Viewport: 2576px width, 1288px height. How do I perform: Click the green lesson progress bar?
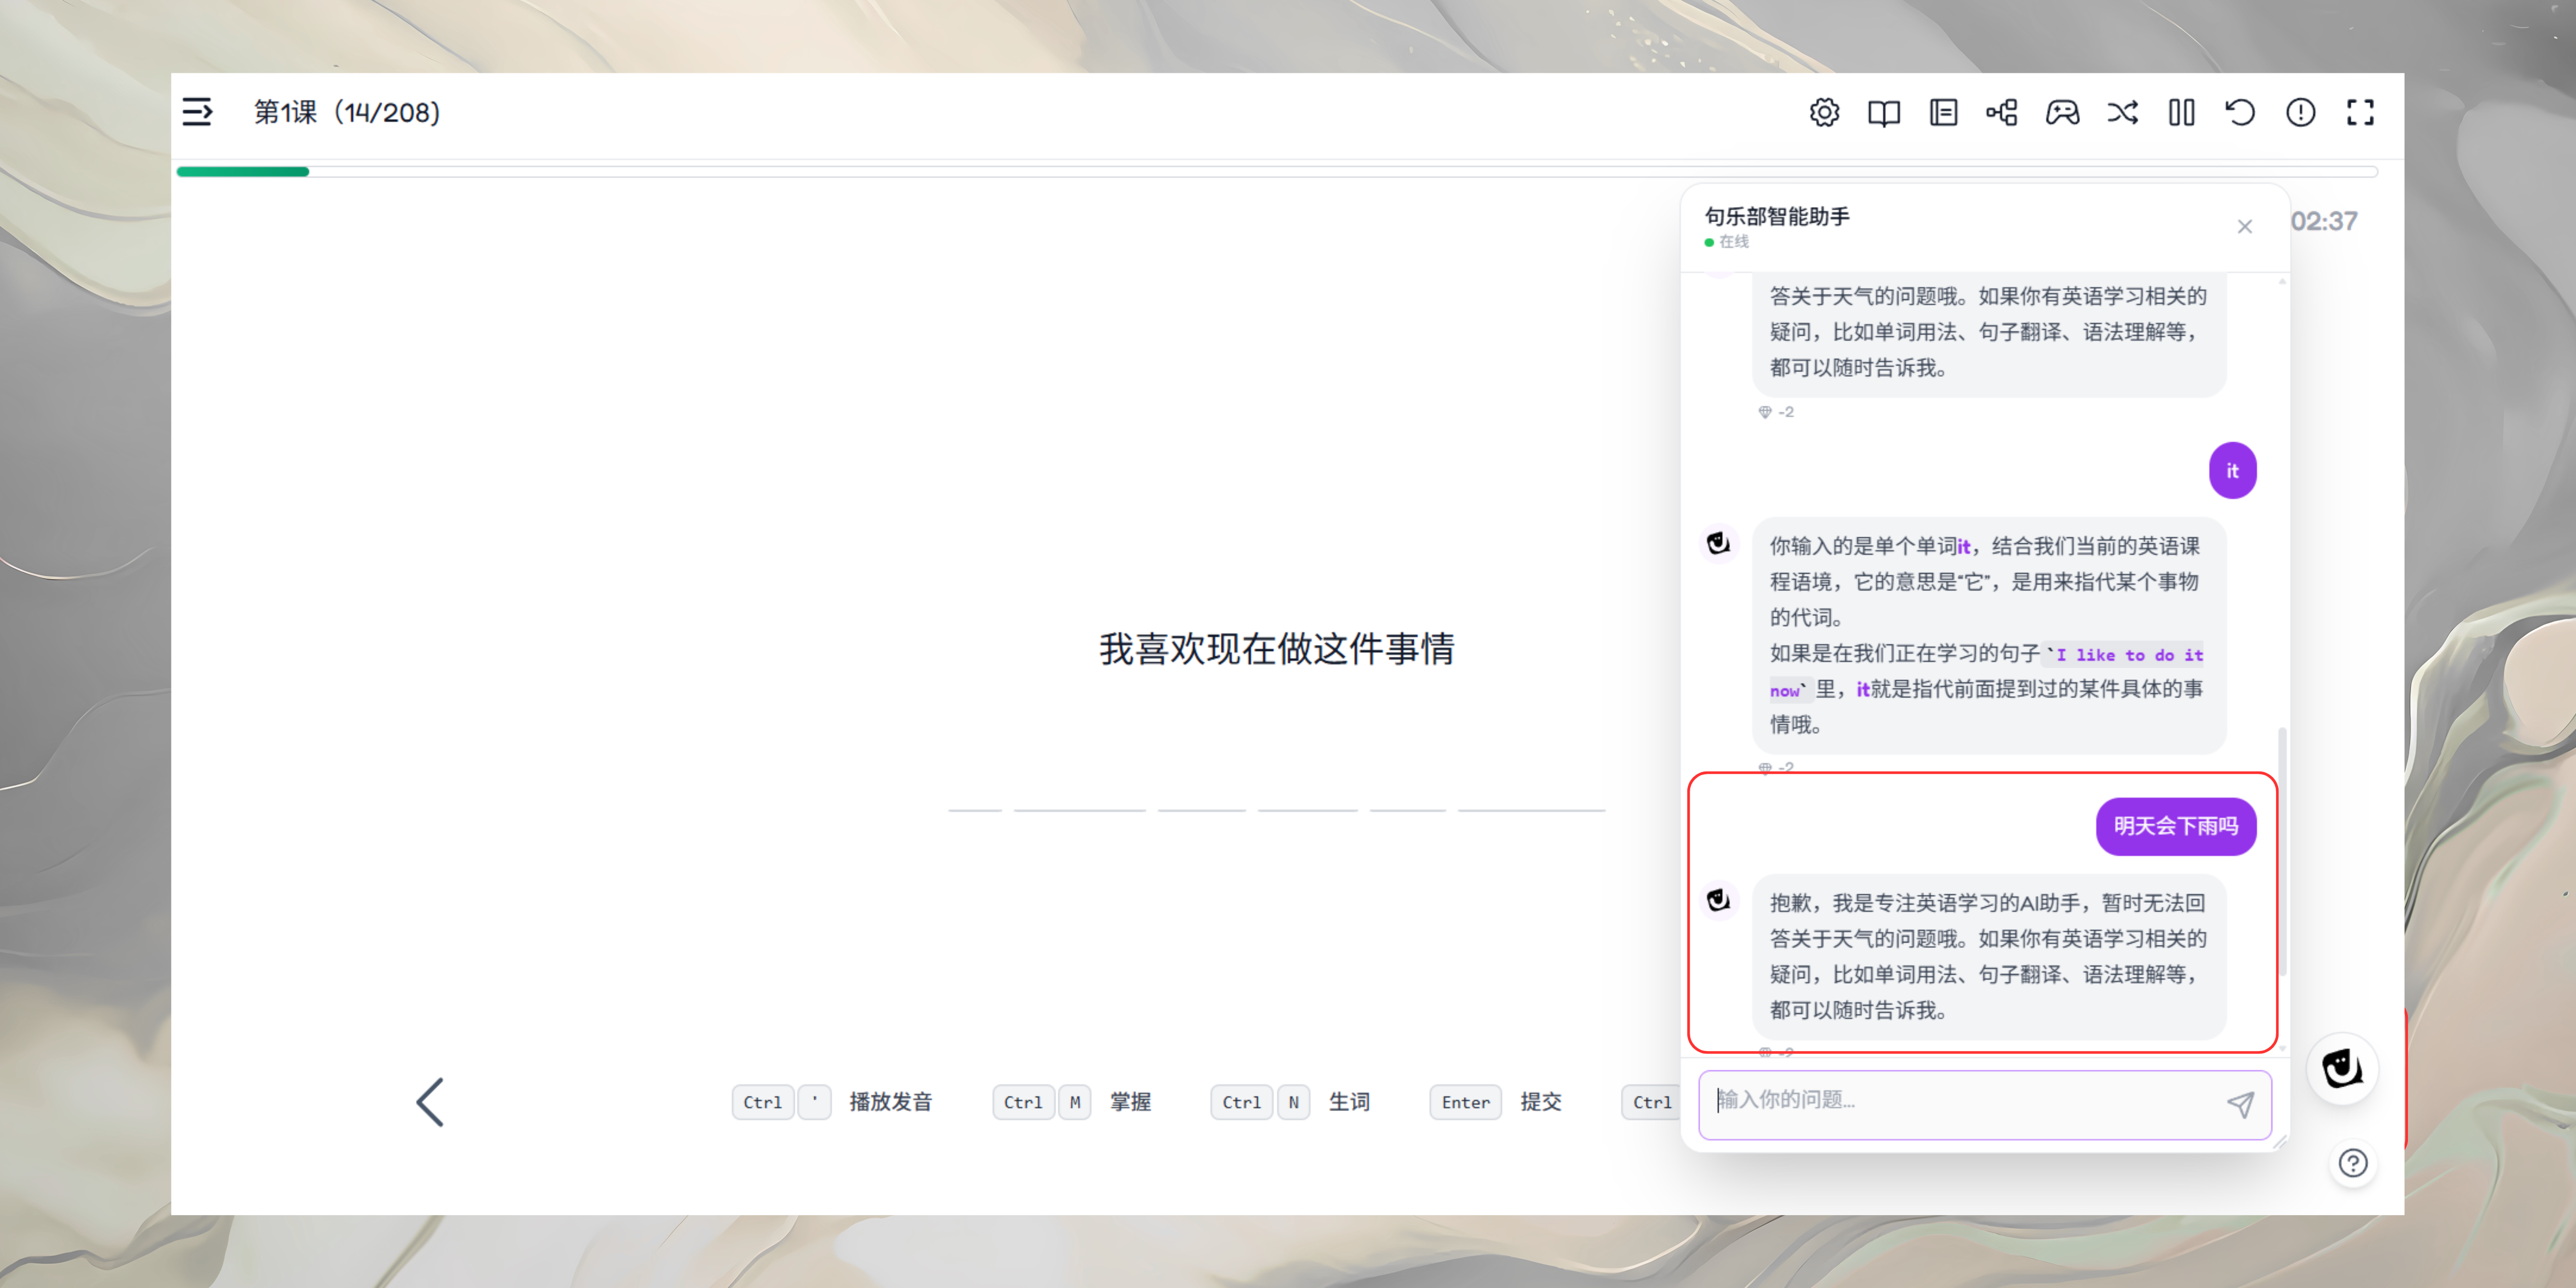243,172
